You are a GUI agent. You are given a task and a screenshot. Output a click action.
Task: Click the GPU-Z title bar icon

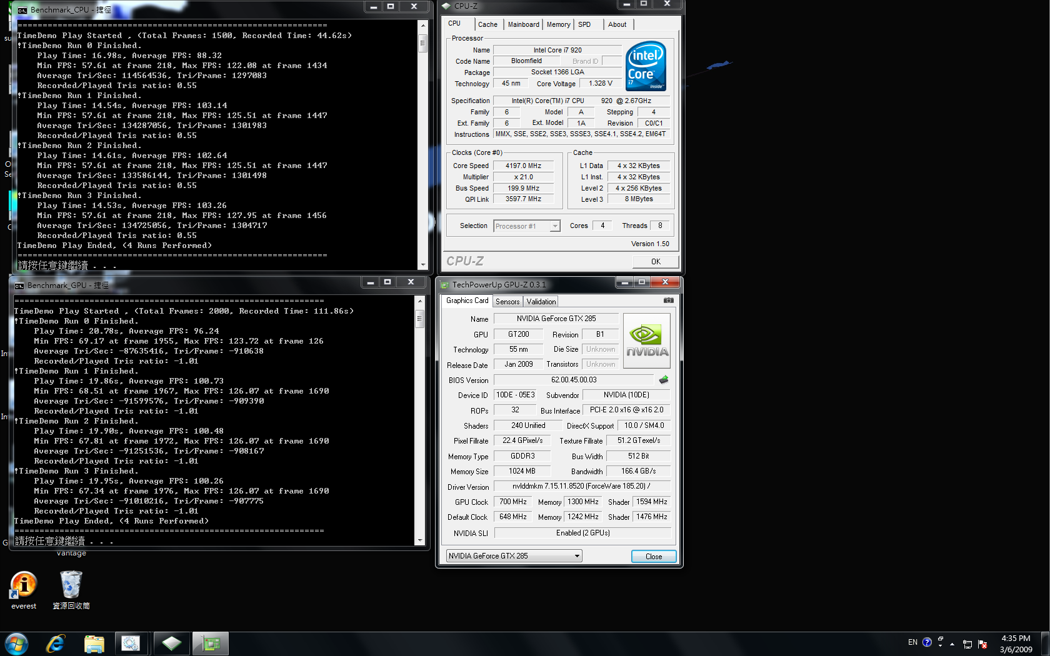pos(445,285)
